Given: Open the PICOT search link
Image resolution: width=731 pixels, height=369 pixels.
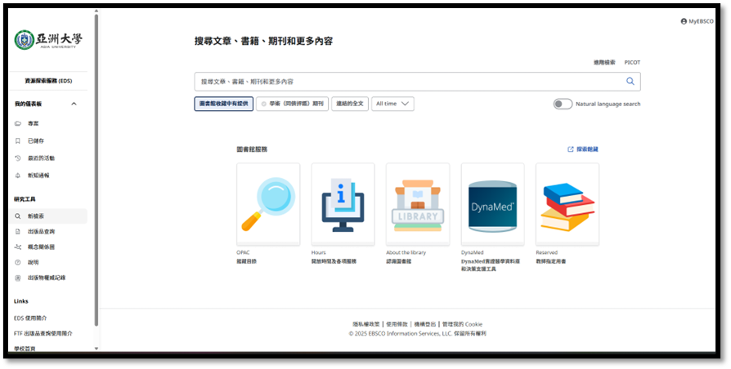Looking at the screenshot, I should tap(632, 62).
